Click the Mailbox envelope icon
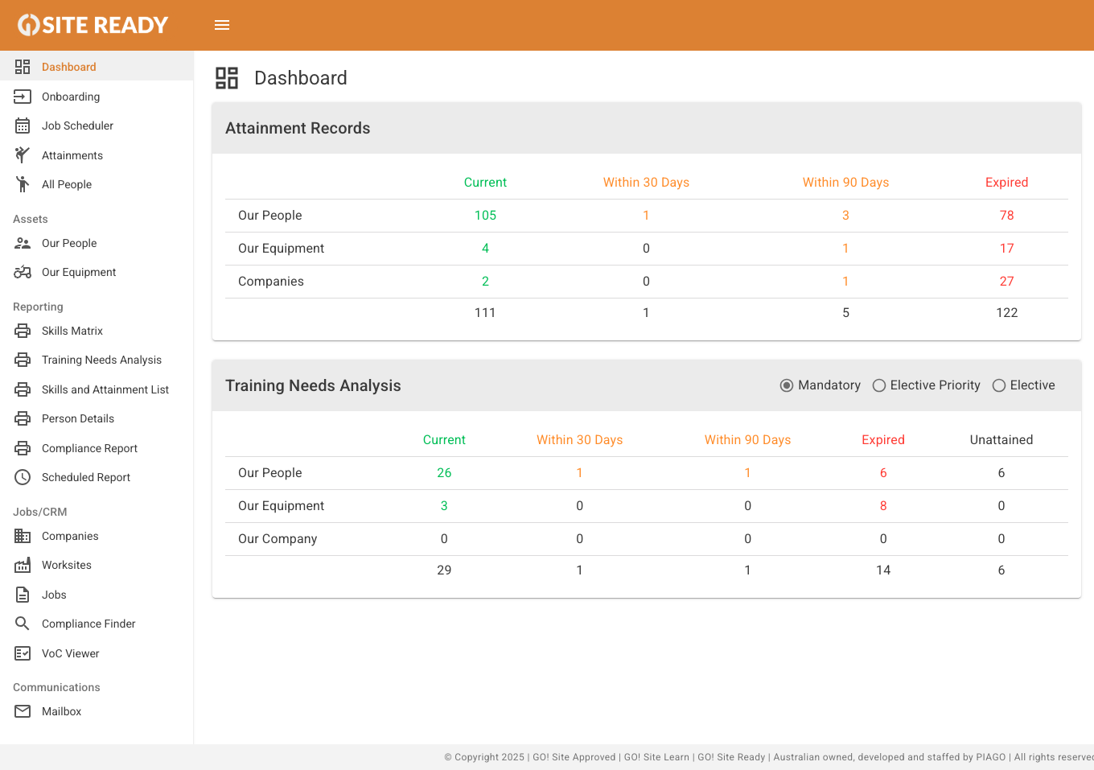Screen dimensions: 1094x770 coord(23,711)
